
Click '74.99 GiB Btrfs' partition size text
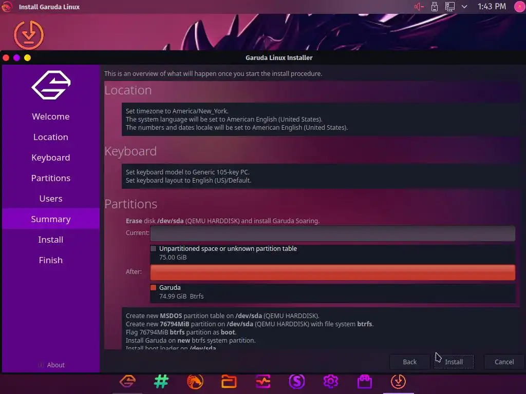(x=181, y=296)
